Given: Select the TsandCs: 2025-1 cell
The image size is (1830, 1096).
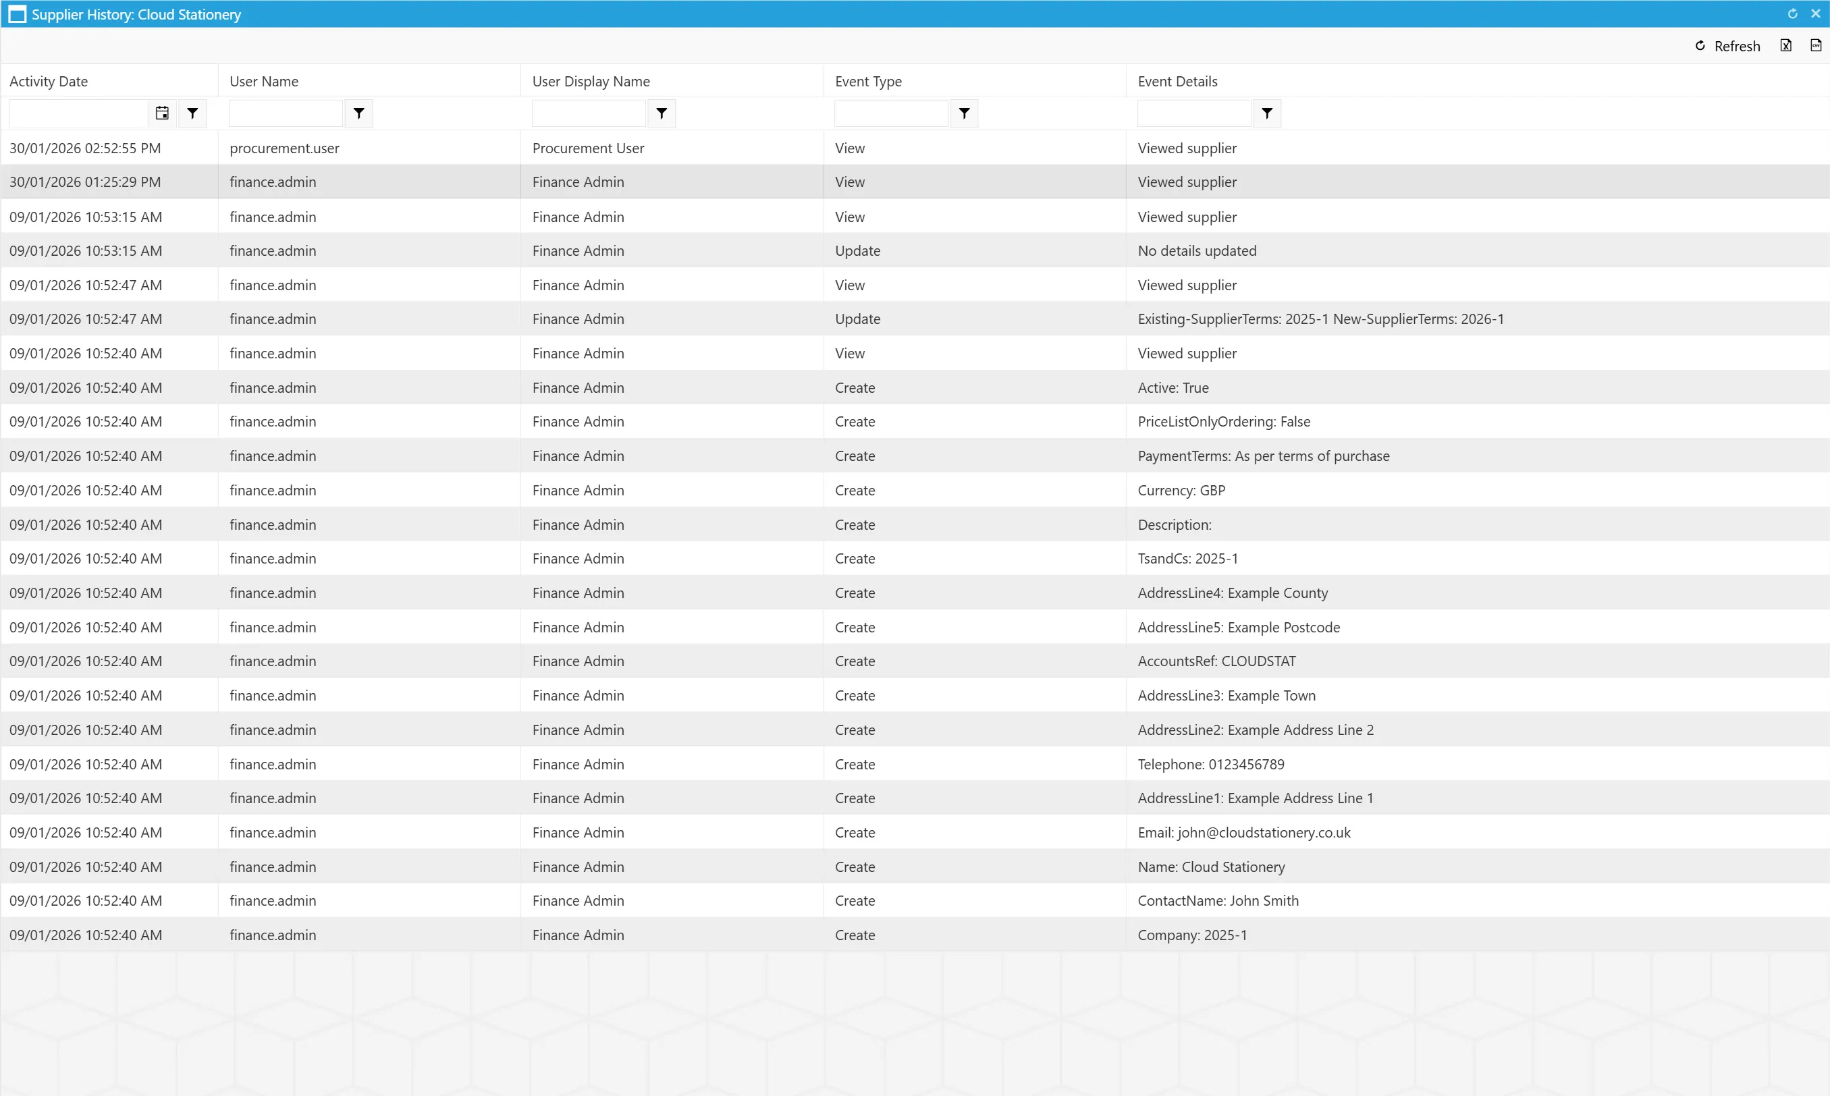Looking at the screenshot, I should point(1478,558).
